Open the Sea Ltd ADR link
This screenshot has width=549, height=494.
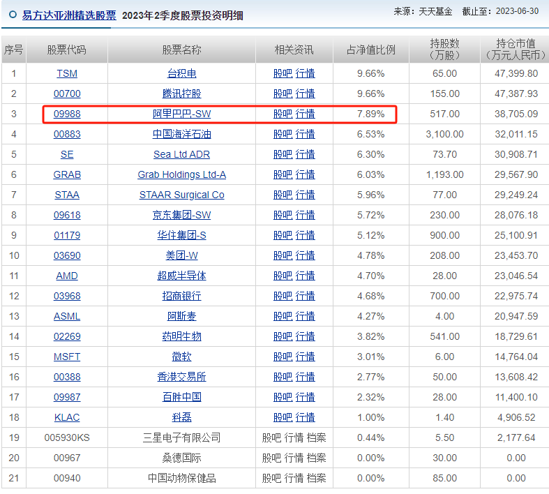click(x=181, y=154)
